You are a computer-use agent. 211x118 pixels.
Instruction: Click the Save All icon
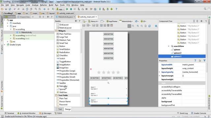point(6,9)
